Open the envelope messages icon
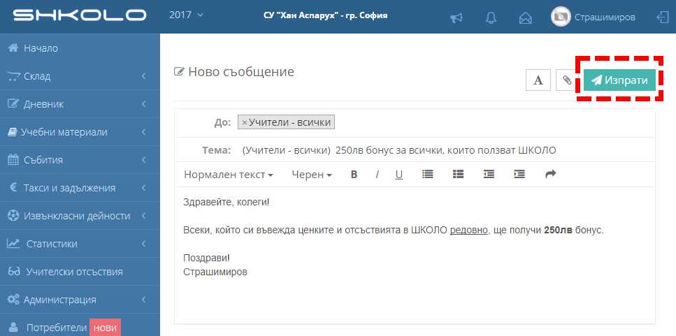The width and height of the screenshot is (676, 336). (x=525, y=17)
